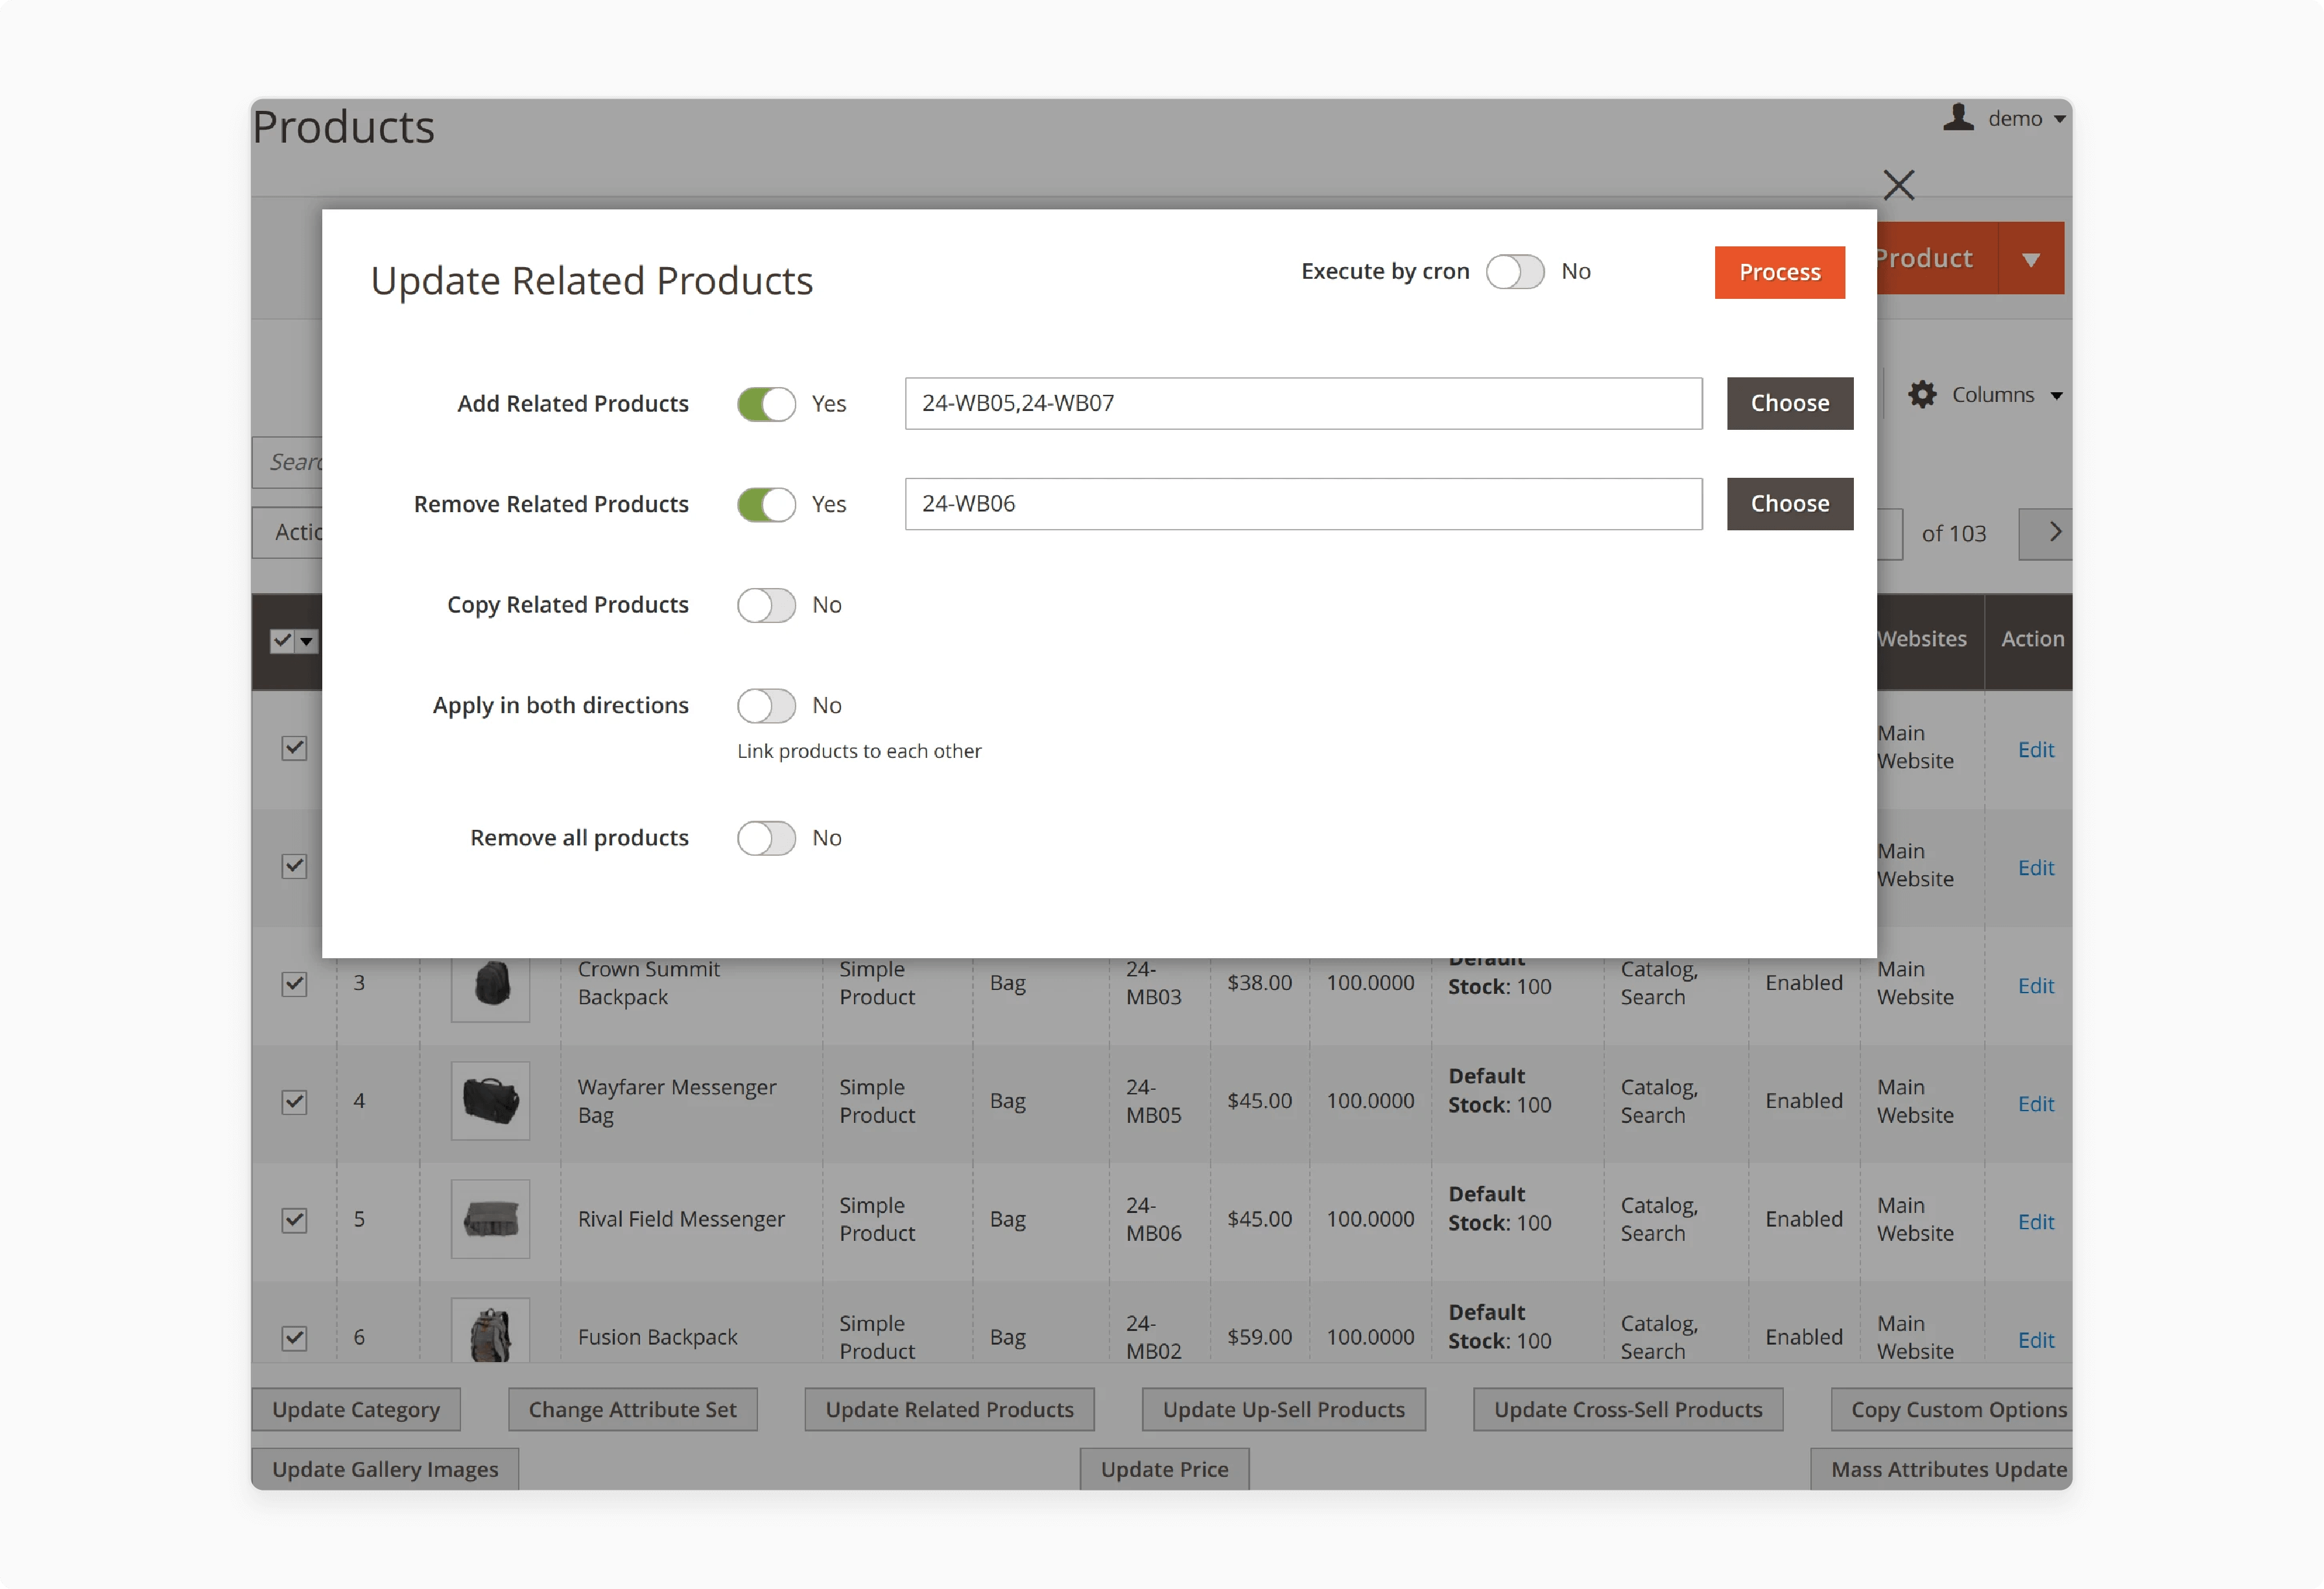This screenshot has height=1589, width=2324.
Task: Click the demo user avatar icon
Action: pyautogui.click(x=1958, y=118)
